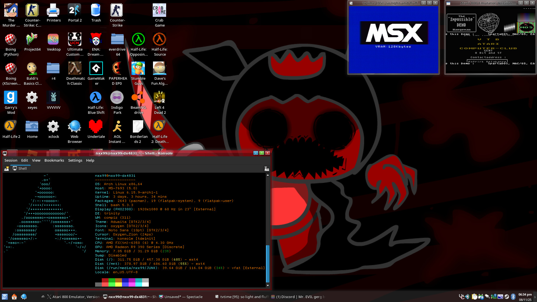Open Konsole Bookmarks menu

click(54, 160)
